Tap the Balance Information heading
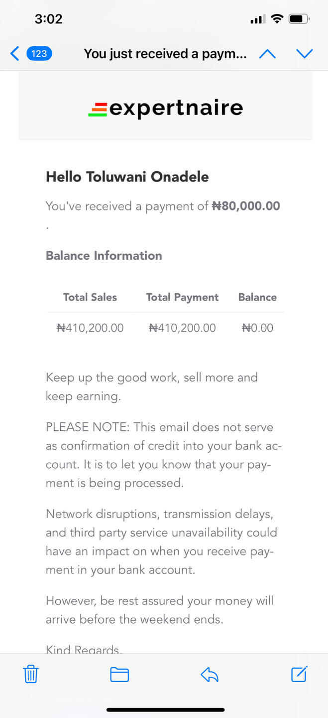Screen dimensions: 328x718 point(104,255)
